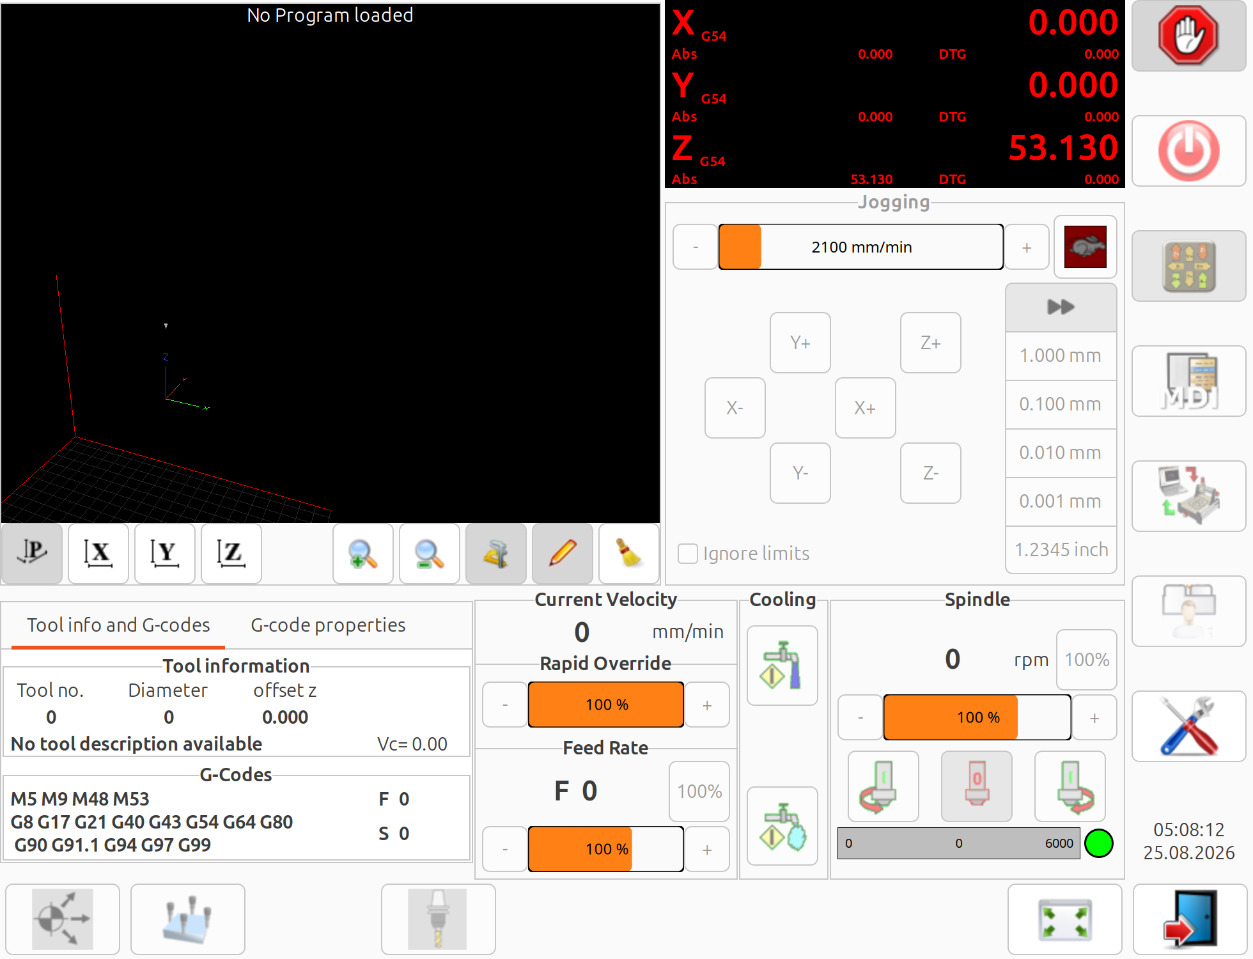The image size is (1253, 959).
Task: Toggle rabbit fast jog mode
Action: pos(1086,247)
